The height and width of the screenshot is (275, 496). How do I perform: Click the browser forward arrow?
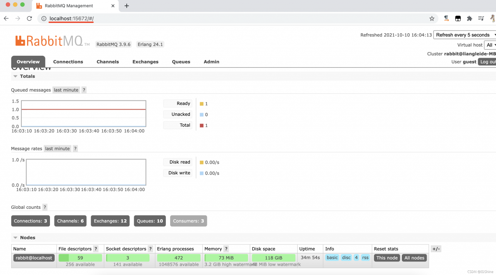17,18
